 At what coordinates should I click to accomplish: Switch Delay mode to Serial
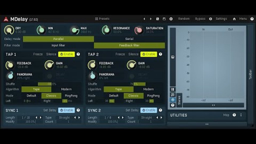pyautogui.click(x=129, y=39)
